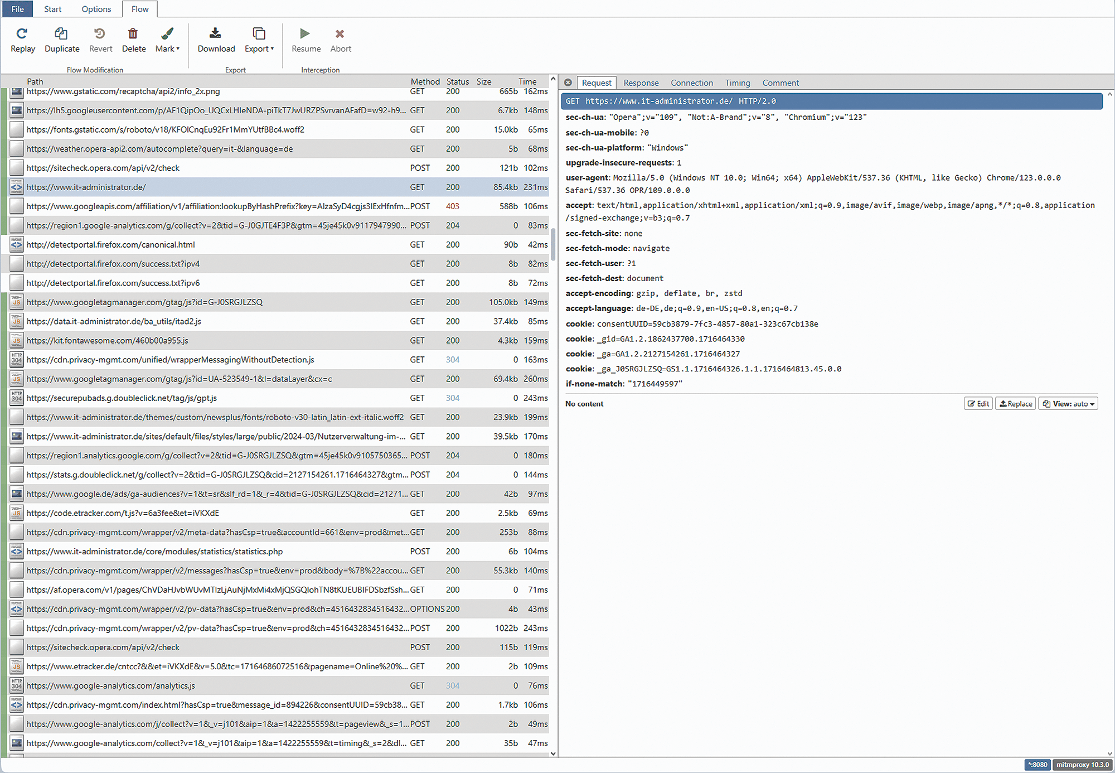The height and width of the screenshot is (773, 1115).
Task: Select the Request tab
Action: pyautogui.click(x=597, y=83)
